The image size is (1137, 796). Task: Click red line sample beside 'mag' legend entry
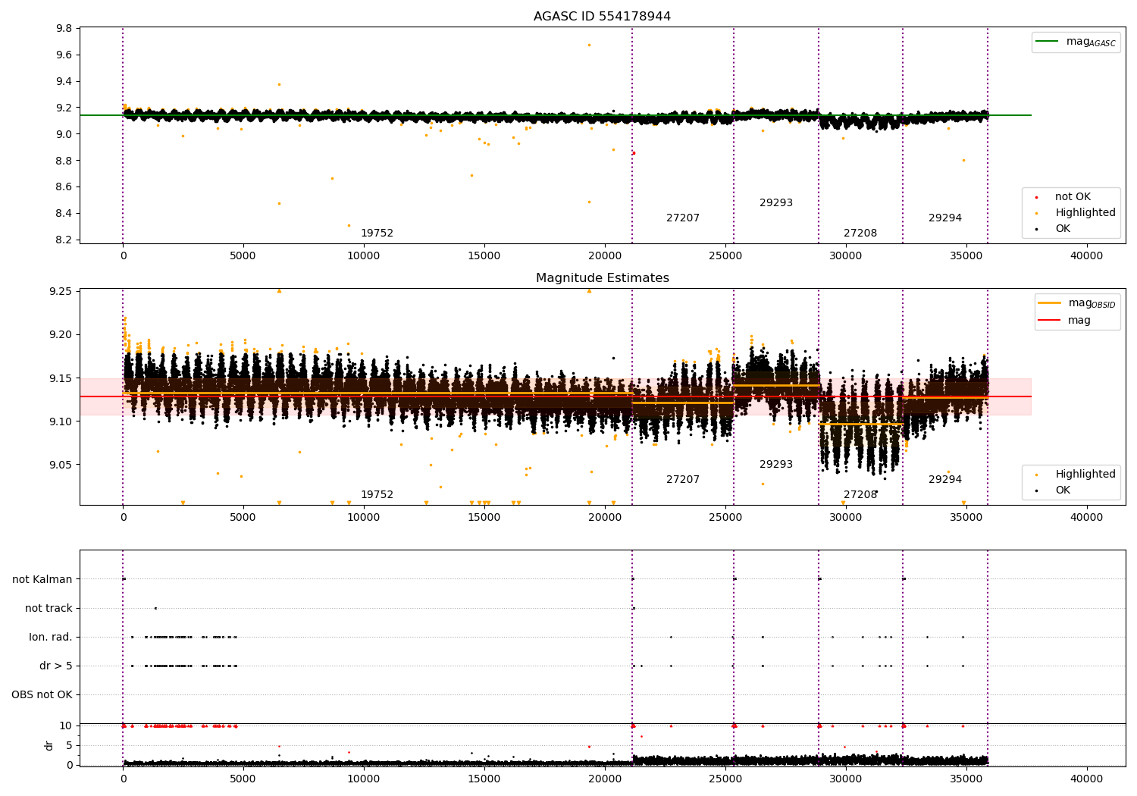click(1049, 321)
